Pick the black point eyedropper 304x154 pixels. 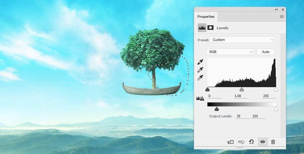coord(200,62)
